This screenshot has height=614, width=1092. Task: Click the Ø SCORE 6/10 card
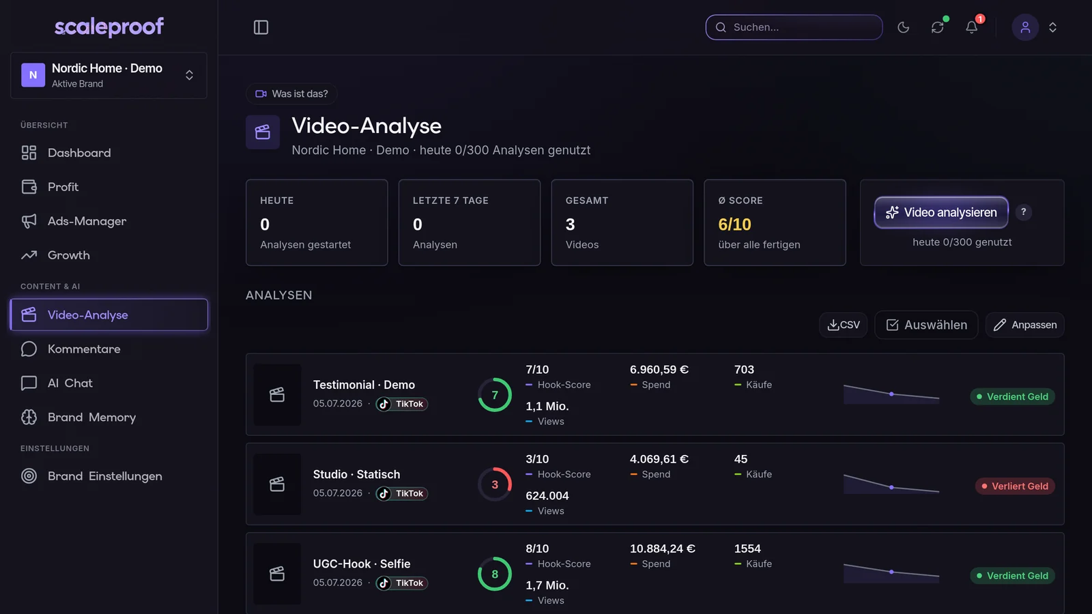tap(775, 222)
